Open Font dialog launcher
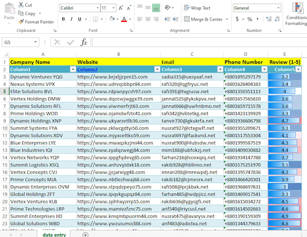Image resolution: width=307 pixels, height=237 pixels. tap(131, 31)
